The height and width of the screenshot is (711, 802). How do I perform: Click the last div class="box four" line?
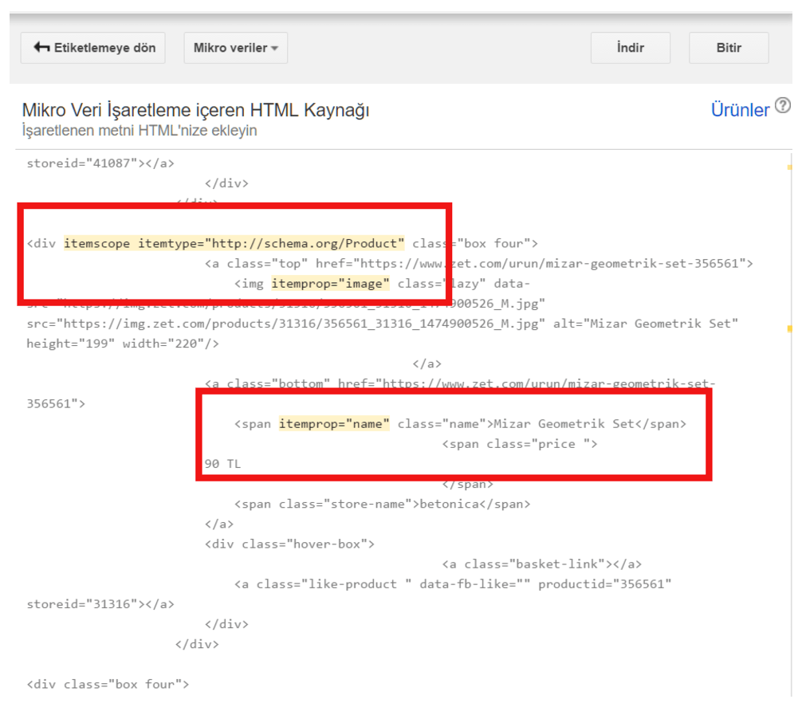coord(108,685)
